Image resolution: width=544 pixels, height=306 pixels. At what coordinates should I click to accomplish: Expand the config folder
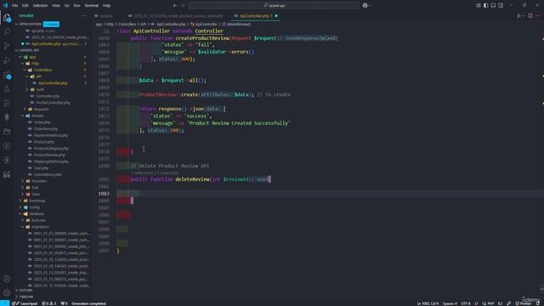point(20,207)
